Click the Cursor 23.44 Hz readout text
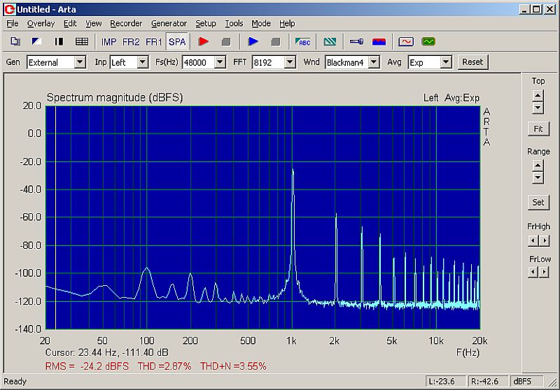Image resolution: width=560 pixels, height=390 pixels. (107, 352)
